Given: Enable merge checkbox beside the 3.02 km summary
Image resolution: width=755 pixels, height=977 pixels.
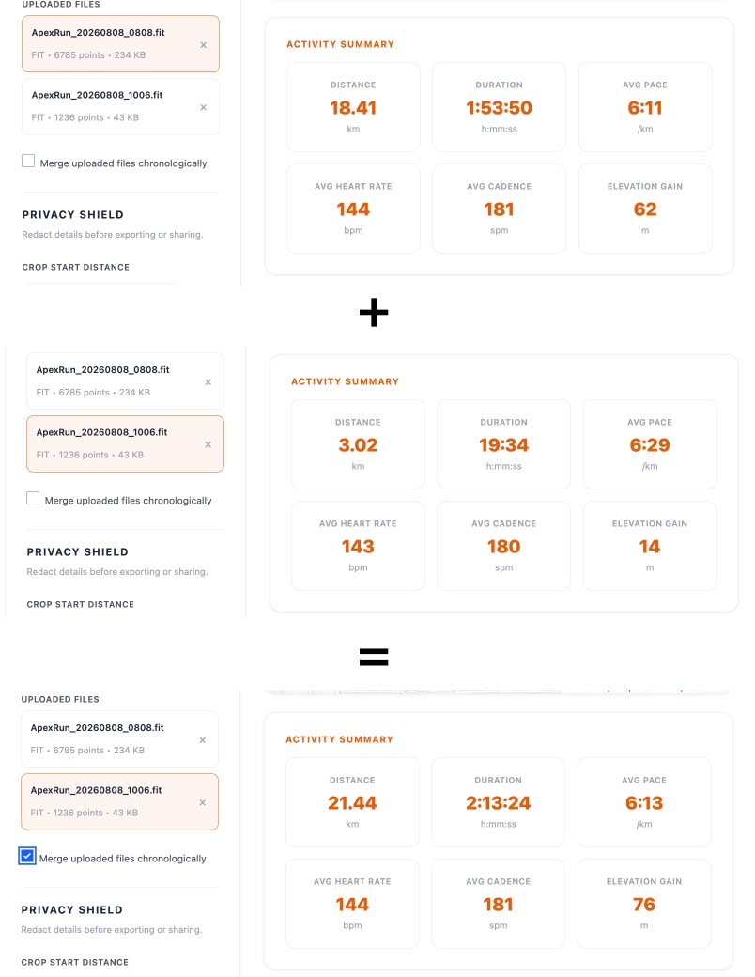Looking at the screenshot, I should click(x=33, y=498).
